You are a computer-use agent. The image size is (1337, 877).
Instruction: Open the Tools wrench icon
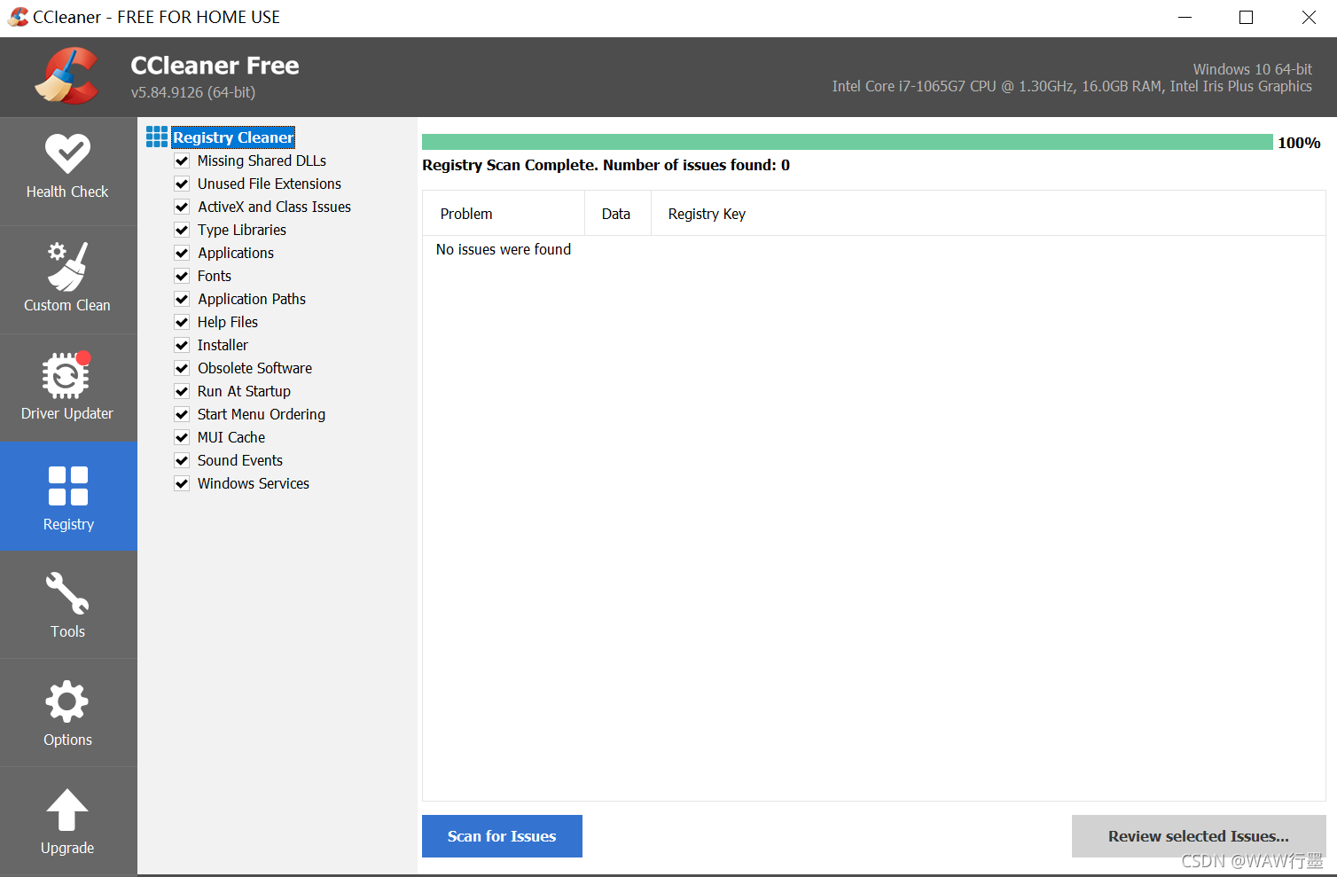tap(67, 593)
